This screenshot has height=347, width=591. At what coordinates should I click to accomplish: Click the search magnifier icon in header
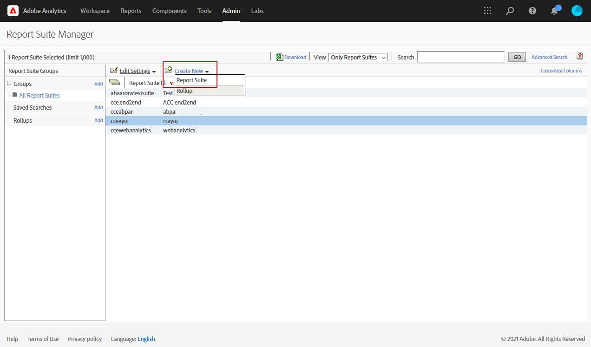pos(510,11)
